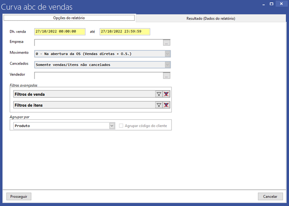This screenshot has width=289, height=206.
Task: Click the Dh. venda start date field
Action: tap(60, 32)
